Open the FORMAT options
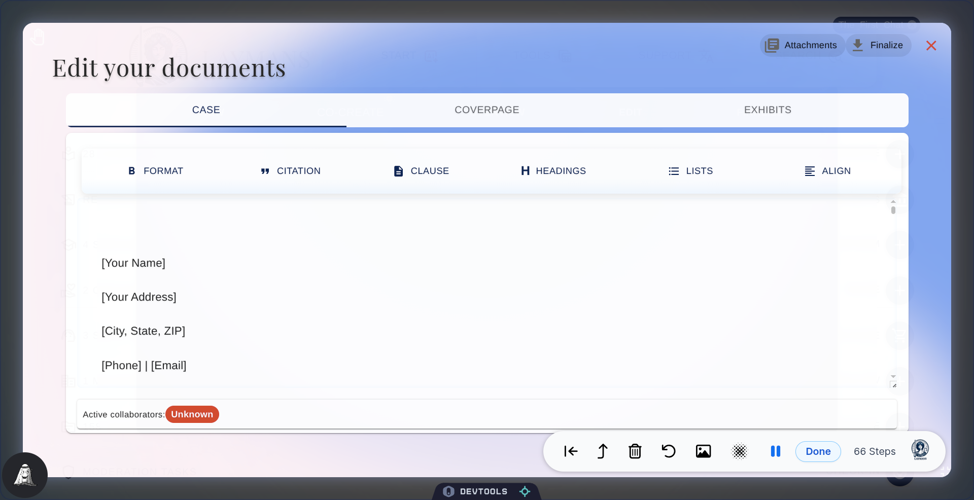 point(155,171)
